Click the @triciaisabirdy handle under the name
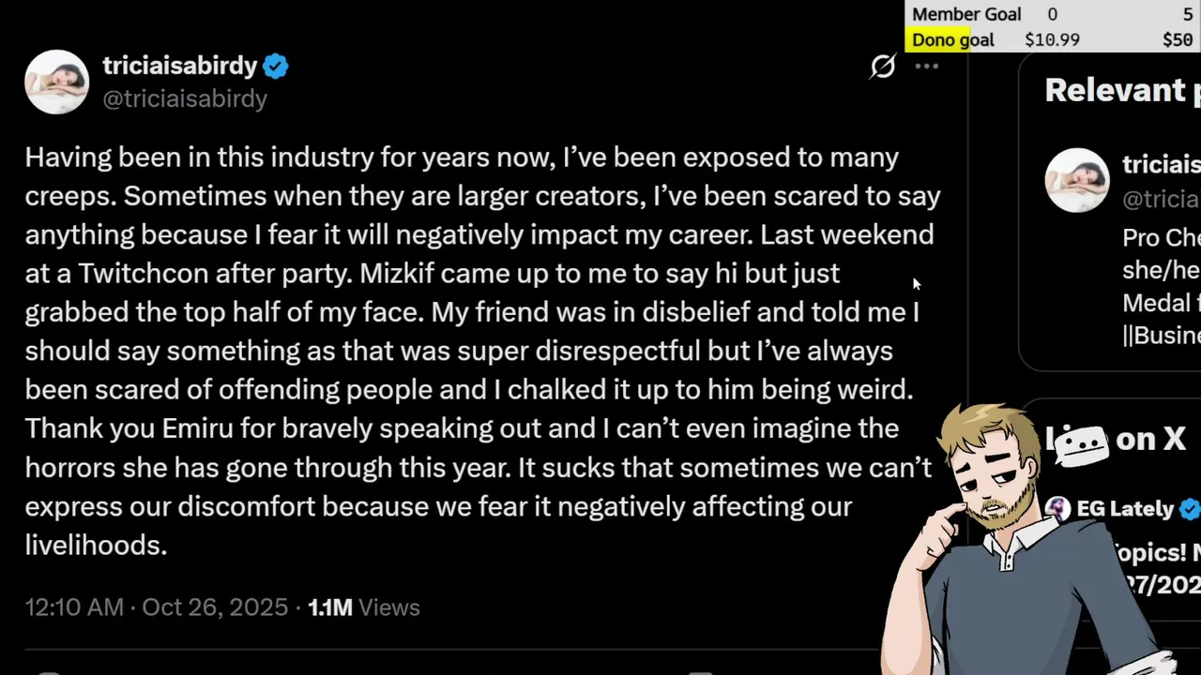 click(184, 98)
